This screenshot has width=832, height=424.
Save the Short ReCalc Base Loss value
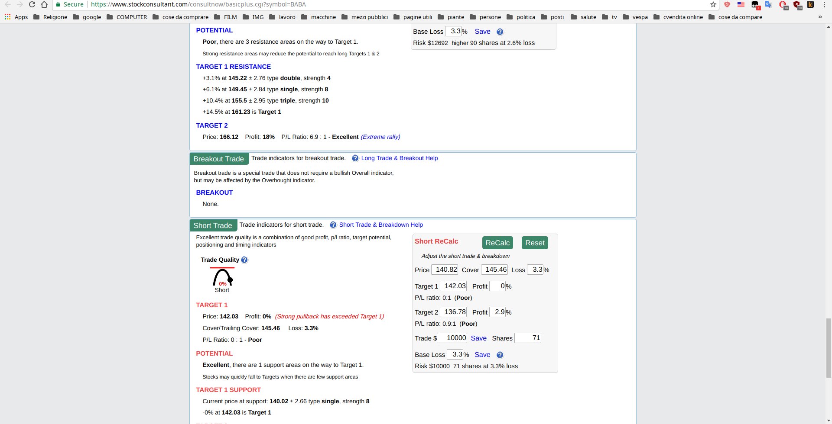coord(482,355)
